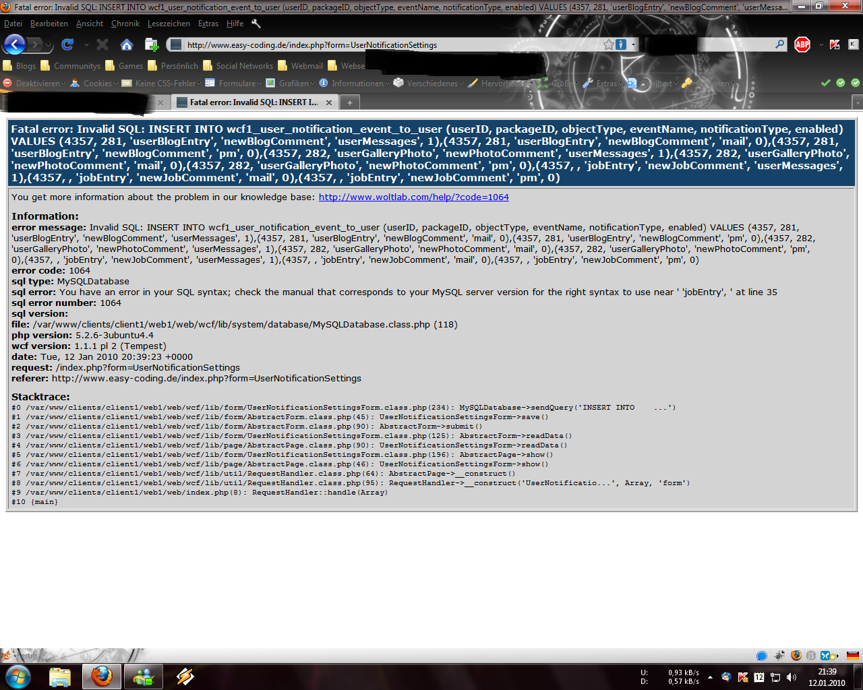This screenshot has height=690, width=863.
Task: Open the woltlab.com help knowledge base link
Action: [x=413, y=197]
